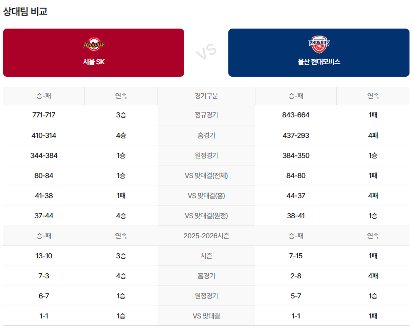Click the 정규경기 row label
Image resolution: width=413 pixels, height=333 pixels.
click(x=206, y=115)
